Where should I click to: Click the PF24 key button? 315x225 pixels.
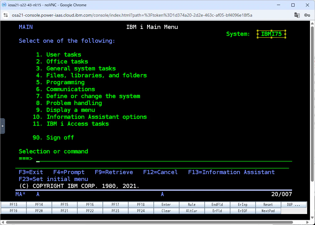(x=141, y=211)
